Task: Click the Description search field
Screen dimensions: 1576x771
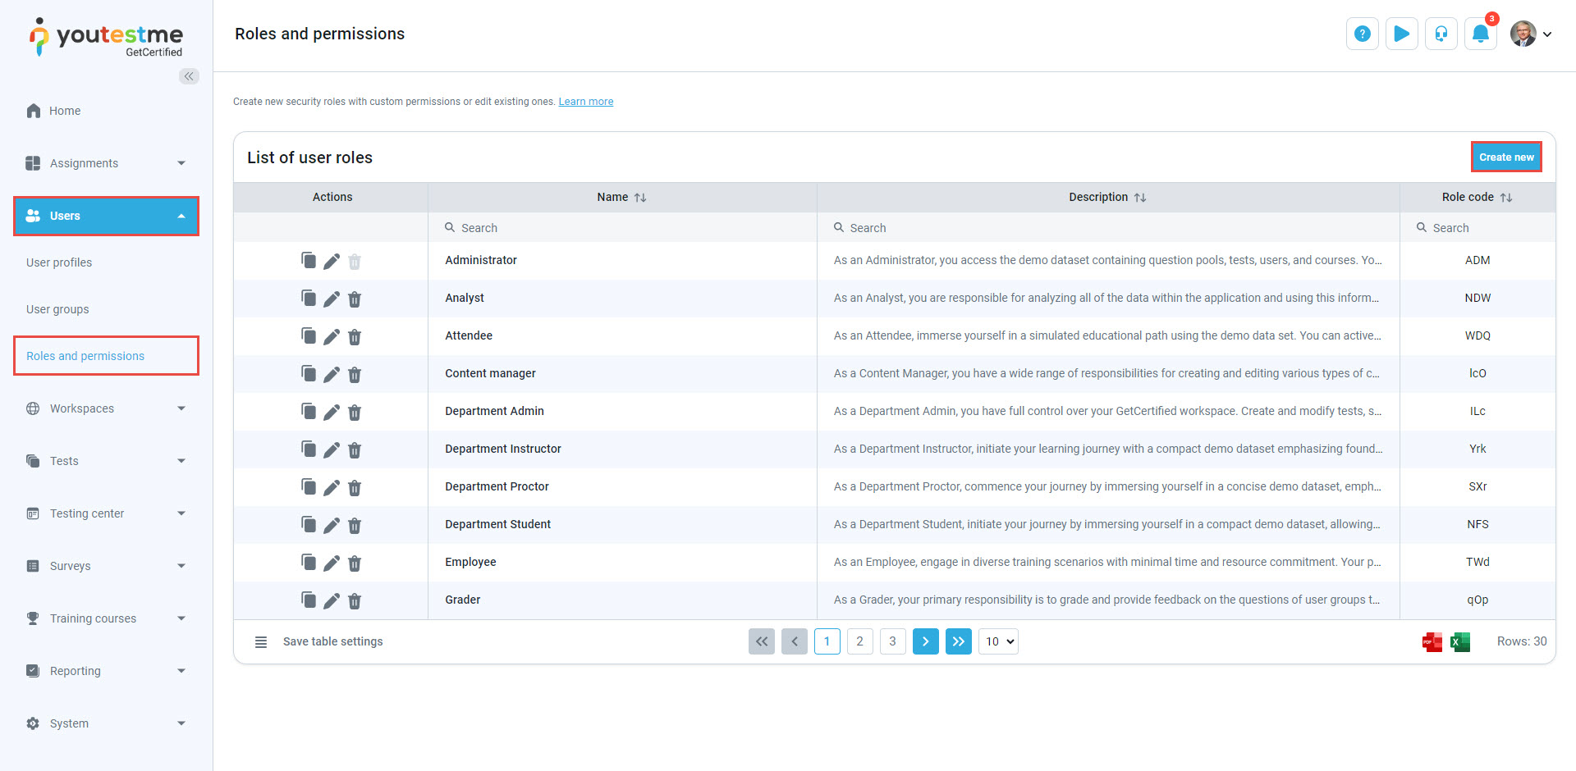Action: pyautogui.click(x=1108, y=228)
